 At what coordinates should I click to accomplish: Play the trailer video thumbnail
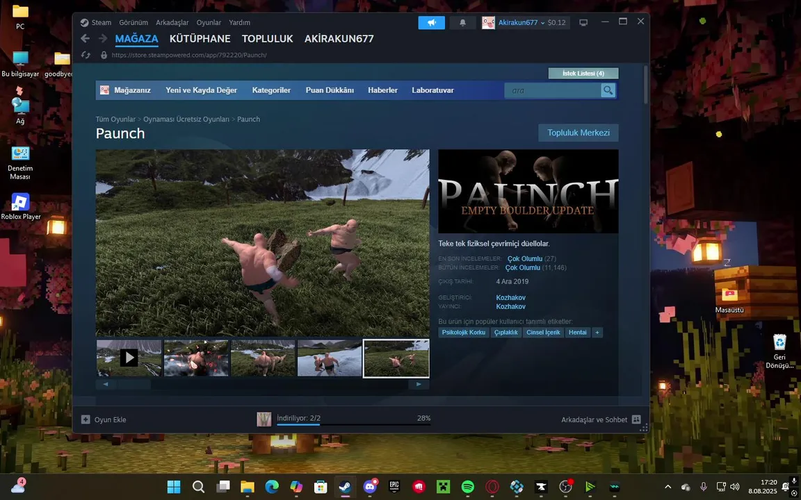click(x=129, y=358)
